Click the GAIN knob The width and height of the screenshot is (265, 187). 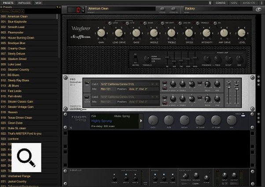[x=101, y=33]
